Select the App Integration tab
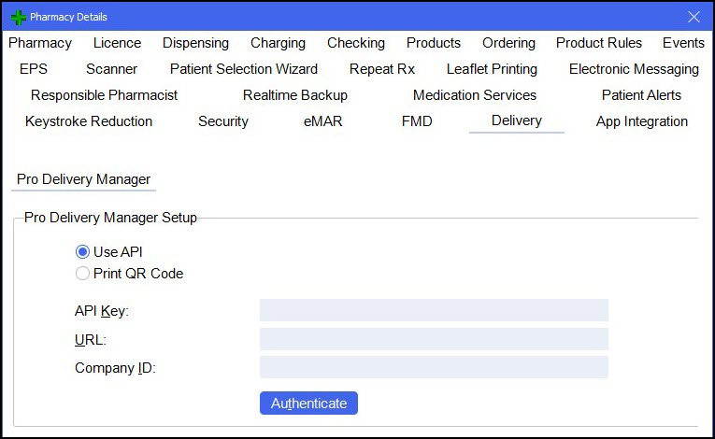 tap(641, 121)
